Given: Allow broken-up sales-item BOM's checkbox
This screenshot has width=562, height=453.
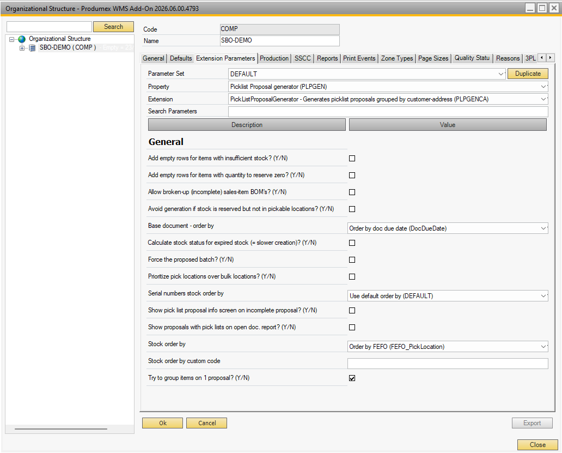Looking at the screenshot, I should click(352, 192).
